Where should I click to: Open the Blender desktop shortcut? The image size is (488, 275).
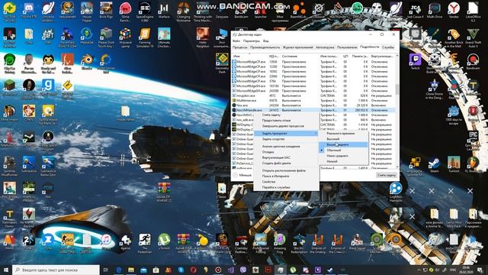(86, 61)
